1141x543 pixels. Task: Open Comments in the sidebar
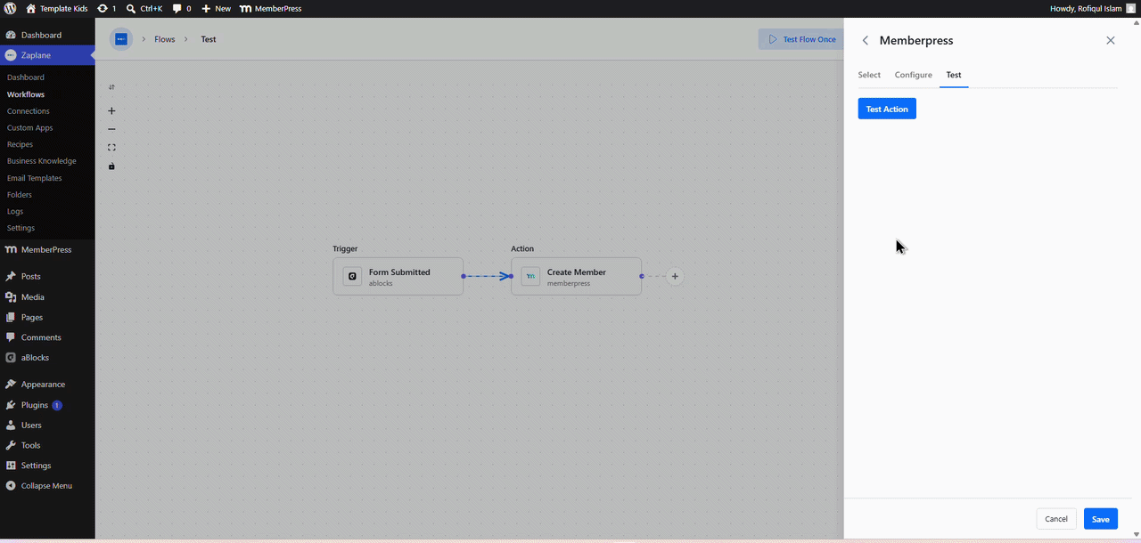click(x=47, y=337)
